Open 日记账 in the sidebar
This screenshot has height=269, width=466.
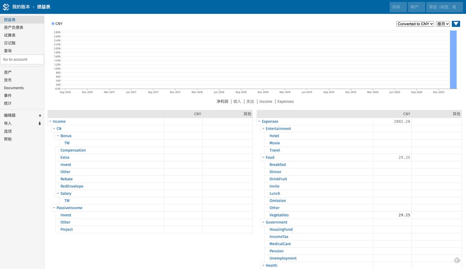tap(10, 43)
